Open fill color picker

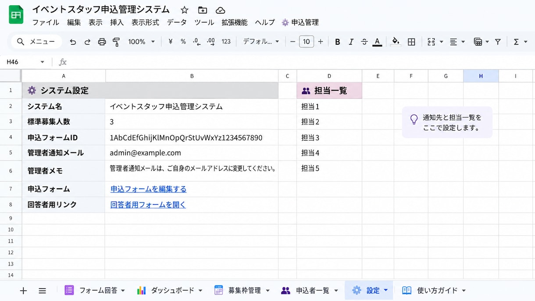pos(396,42)
